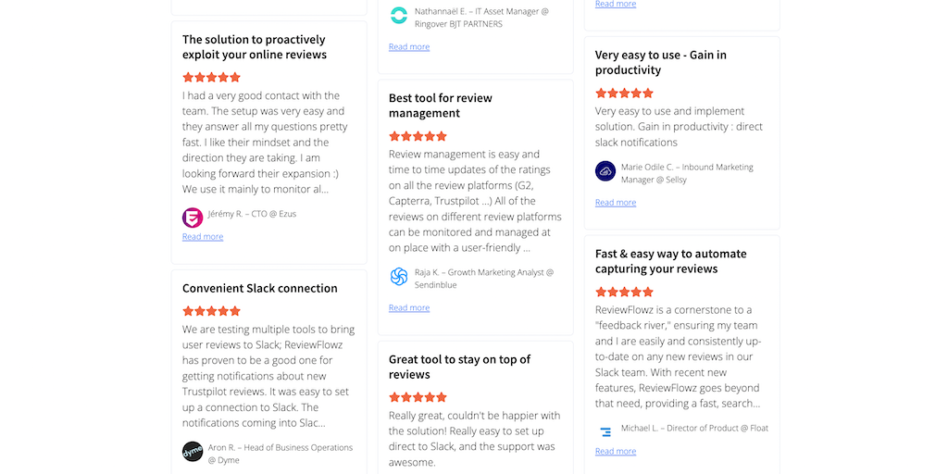This screenshot has width=948, height=474.
Task: Click the Ringover logo beside Nathannaël E.
Action: (x=399, y=16)
